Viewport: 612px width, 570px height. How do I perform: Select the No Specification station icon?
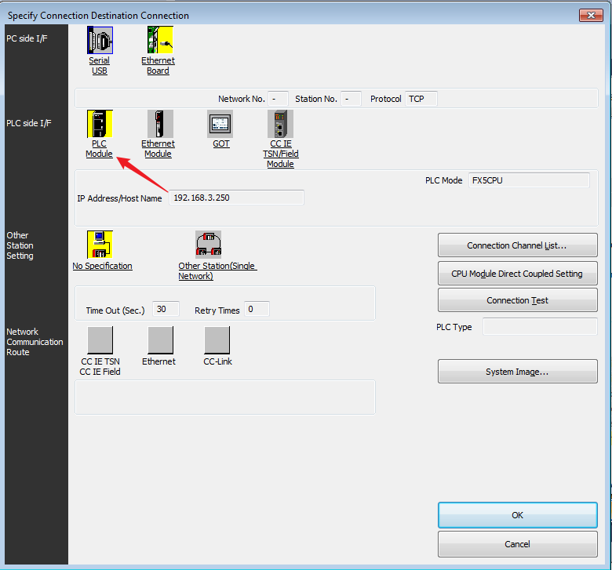point(100,245)
